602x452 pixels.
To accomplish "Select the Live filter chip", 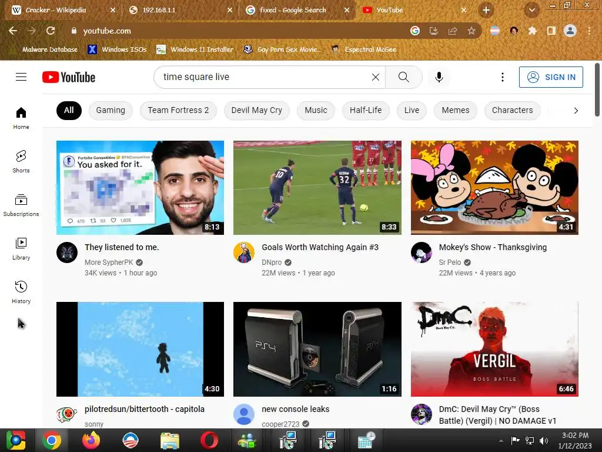I will (412, 110).
